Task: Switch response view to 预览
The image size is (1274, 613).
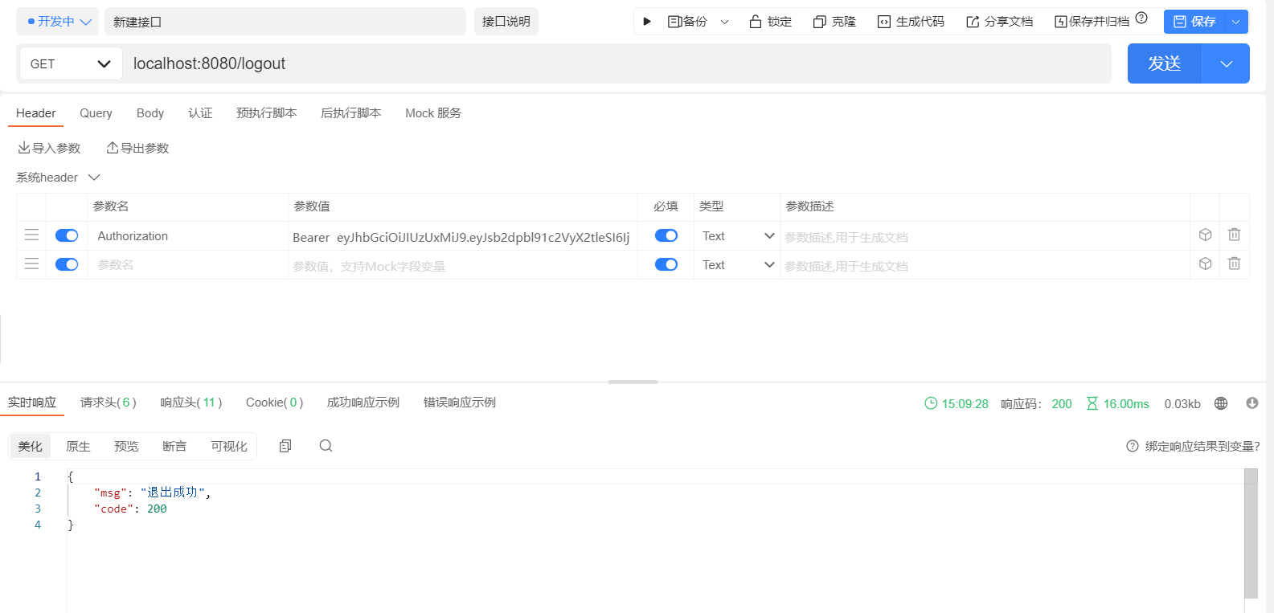Action: [126, 446]
